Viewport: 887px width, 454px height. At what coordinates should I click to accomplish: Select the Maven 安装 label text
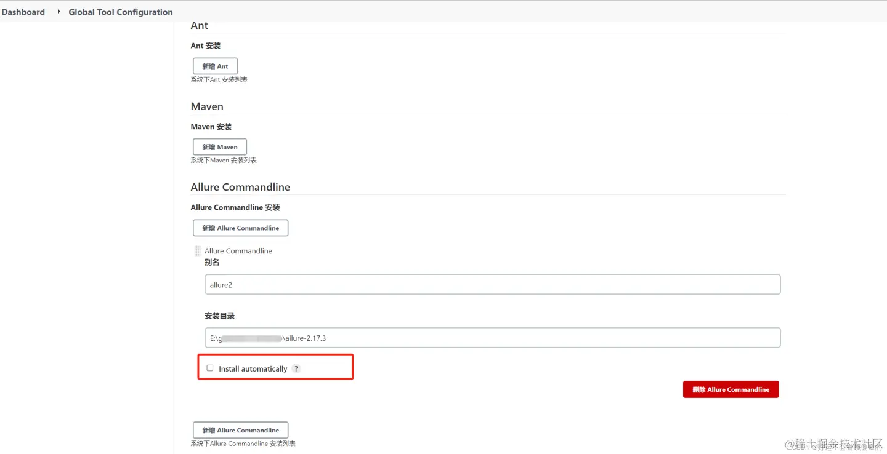point(211,127)
